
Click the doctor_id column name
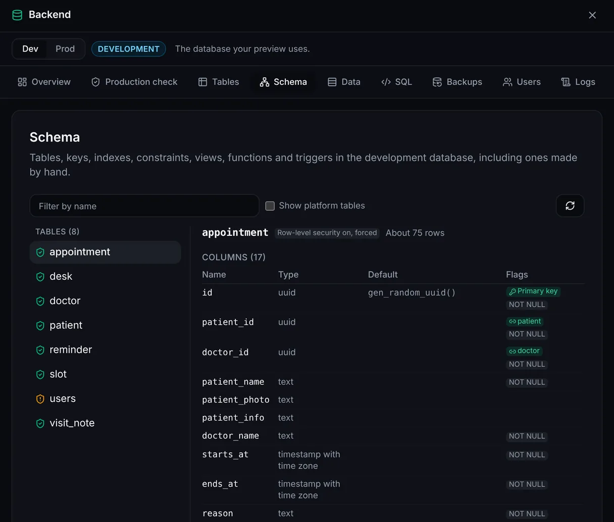click(x=225, y=352)
